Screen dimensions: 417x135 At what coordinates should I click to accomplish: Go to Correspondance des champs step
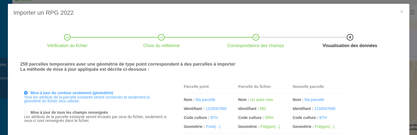[256, 46]
